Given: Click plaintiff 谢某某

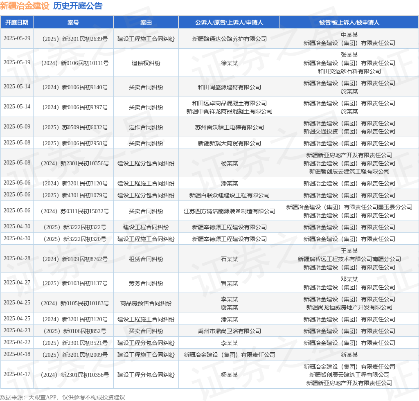Looking at the screenshot, I should point(229,307).
